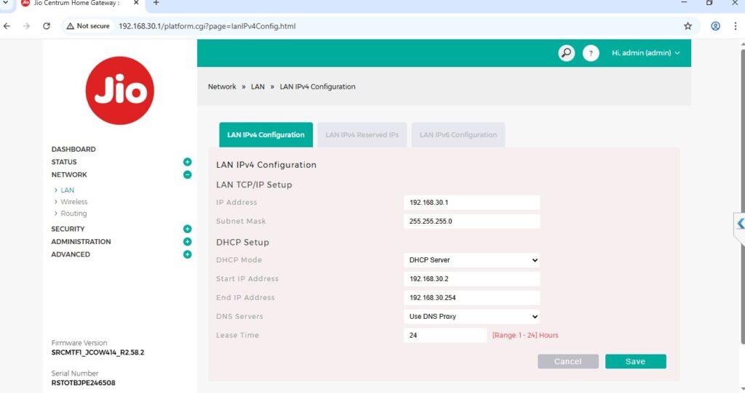Viewport: 745px width, 393px height.
Task: Switch to LAN IPv4 Configuration tab
Action: click(266, 135)
